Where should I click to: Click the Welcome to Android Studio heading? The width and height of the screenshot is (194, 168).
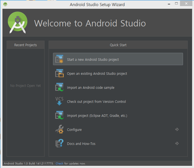[x=90, y=23]
